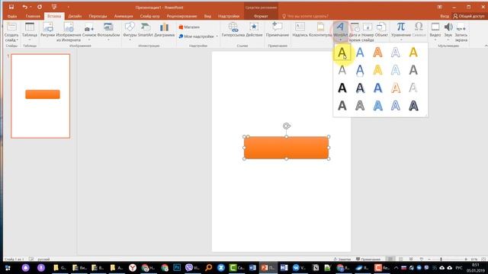Open the Уравнение equation dropdown
The width and height of the screenshot is (488, 274).
pyautogui.click(x=401, y=32)
